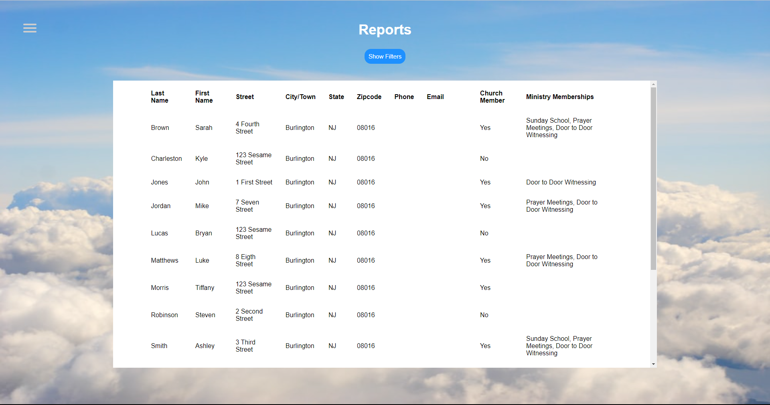Screen dimensions: 770x405
Task: Click the Email column header
Action: 435,97
